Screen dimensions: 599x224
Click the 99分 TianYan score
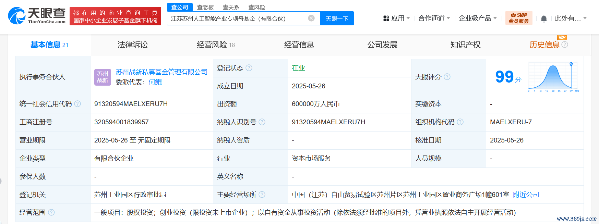508,77
